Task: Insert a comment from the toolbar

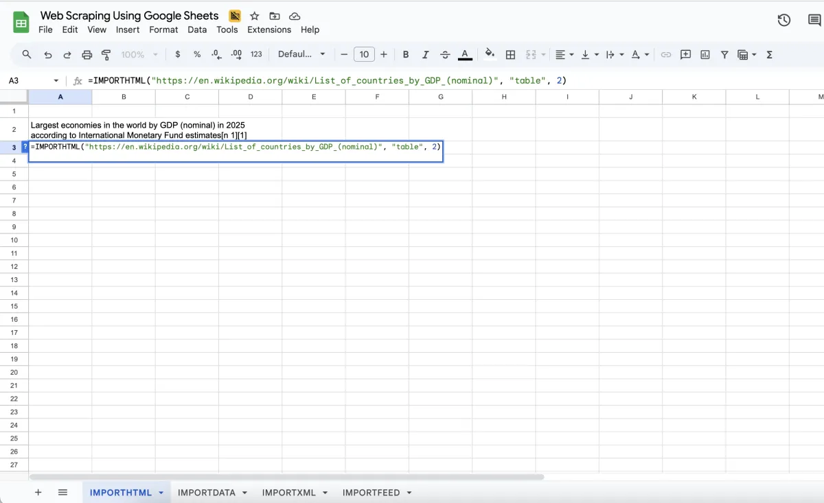Action: [x=685, y=54]
